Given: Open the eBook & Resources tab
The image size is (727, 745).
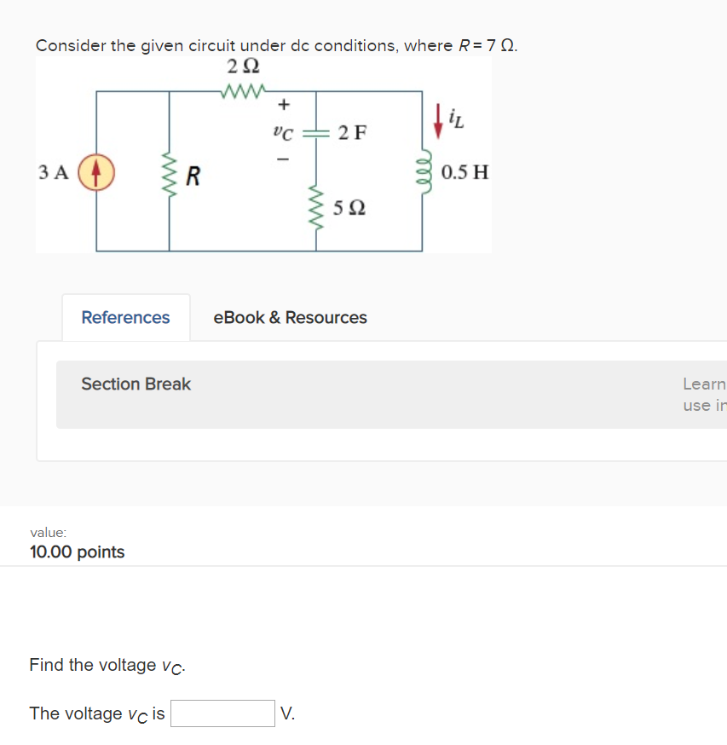Looking at the screenshot, I should pyautogui.click(x=291, y=317).
